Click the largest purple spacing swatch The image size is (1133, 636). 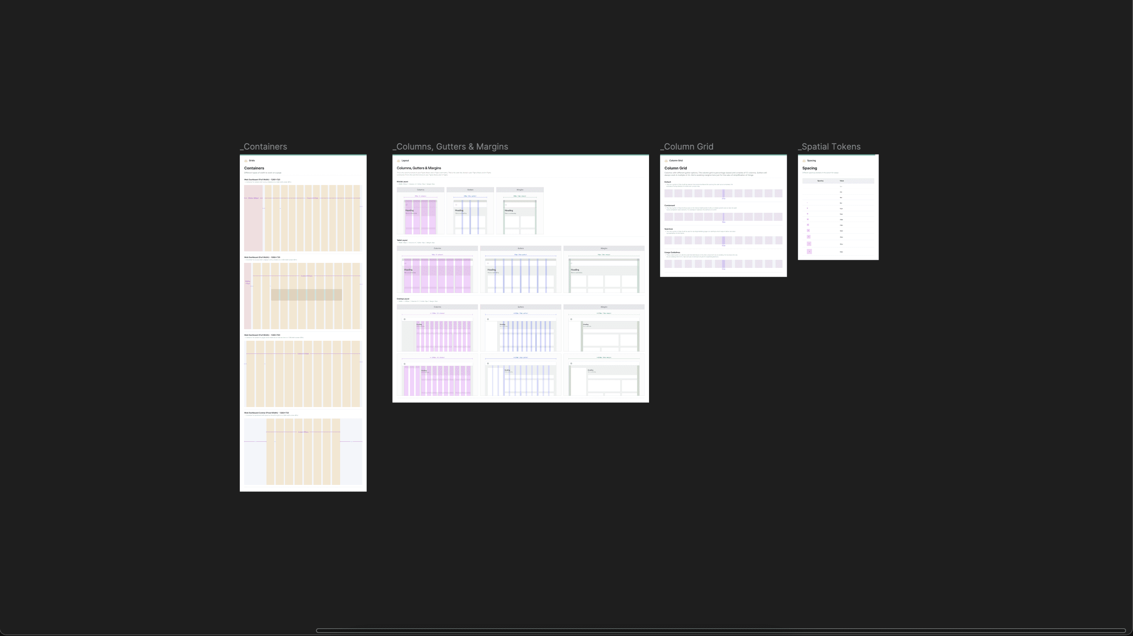(x=809, y=251)
